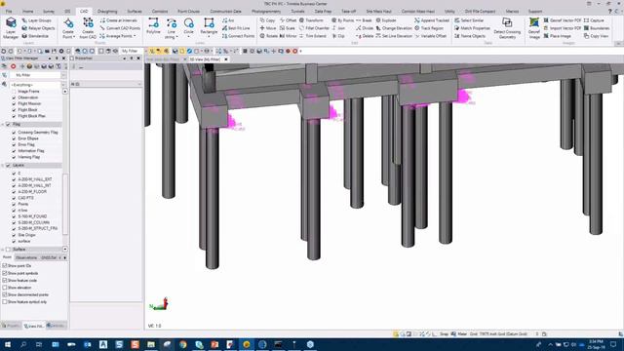Select the Linestring tool

(x=172, y=28)
